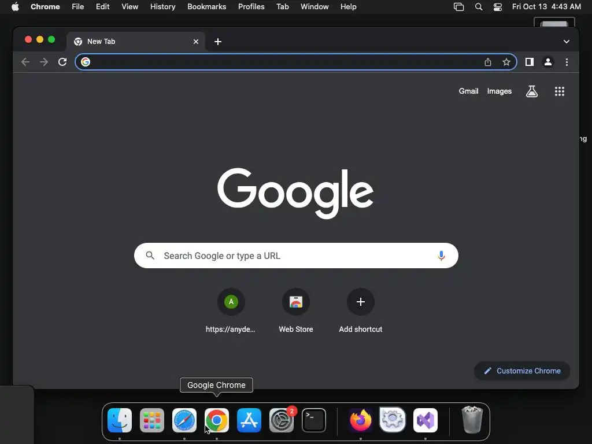
Task: Launch Safari from the Dock
Action: [x=184, y=420]
